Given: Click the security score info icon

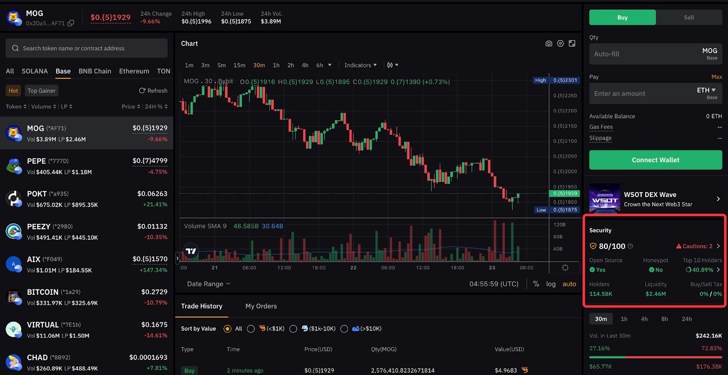Looking at the screenshot, I should pyautogui.click(x=630, y=246).
